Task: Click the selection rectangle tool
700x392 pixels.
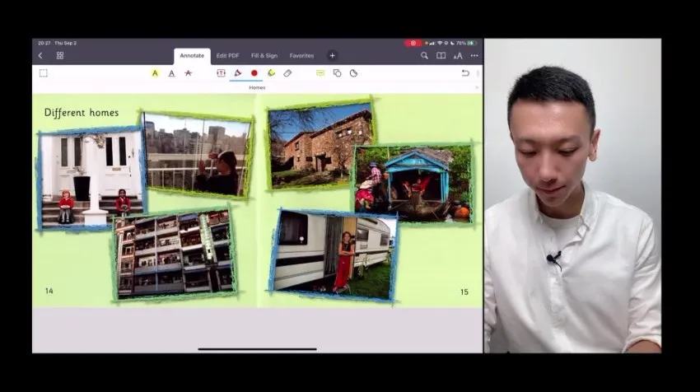Action: coord(44,73)
